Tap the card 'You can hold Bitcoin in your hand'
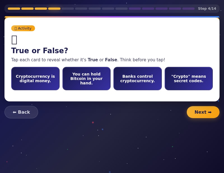224x173 pixels. [86, 79]
